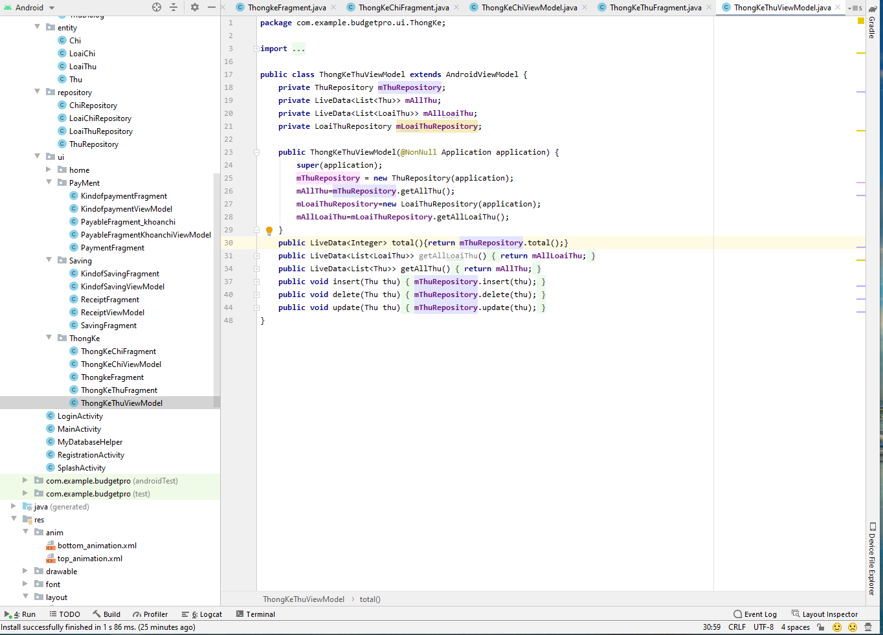Open the Gradle side panel

873,22
